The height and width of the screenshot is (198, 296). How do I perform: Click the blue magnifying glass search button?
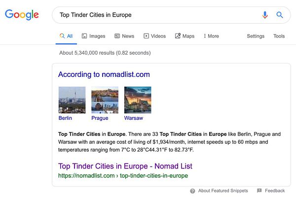point(280,15)
